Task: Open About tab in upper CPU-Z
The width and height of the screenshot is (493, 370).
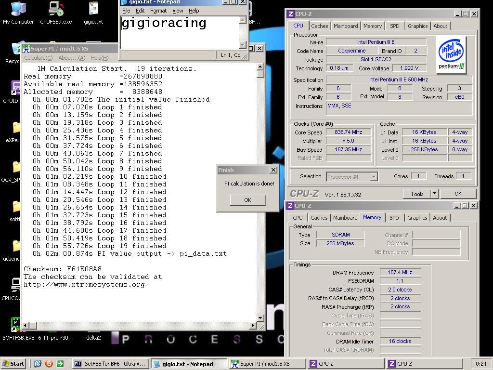Action: pos(440,26)
